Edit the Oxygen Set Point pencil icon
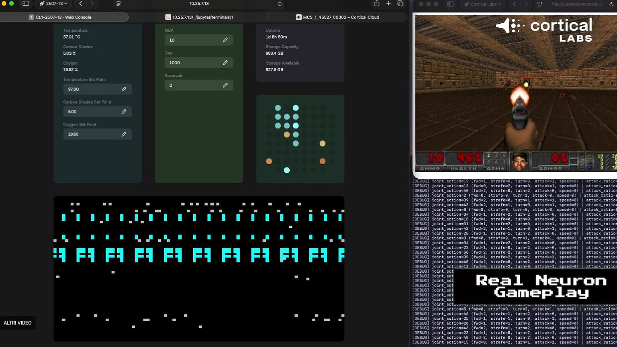Image resolution: width=617 pixels, height=347 pixels. 124,134
